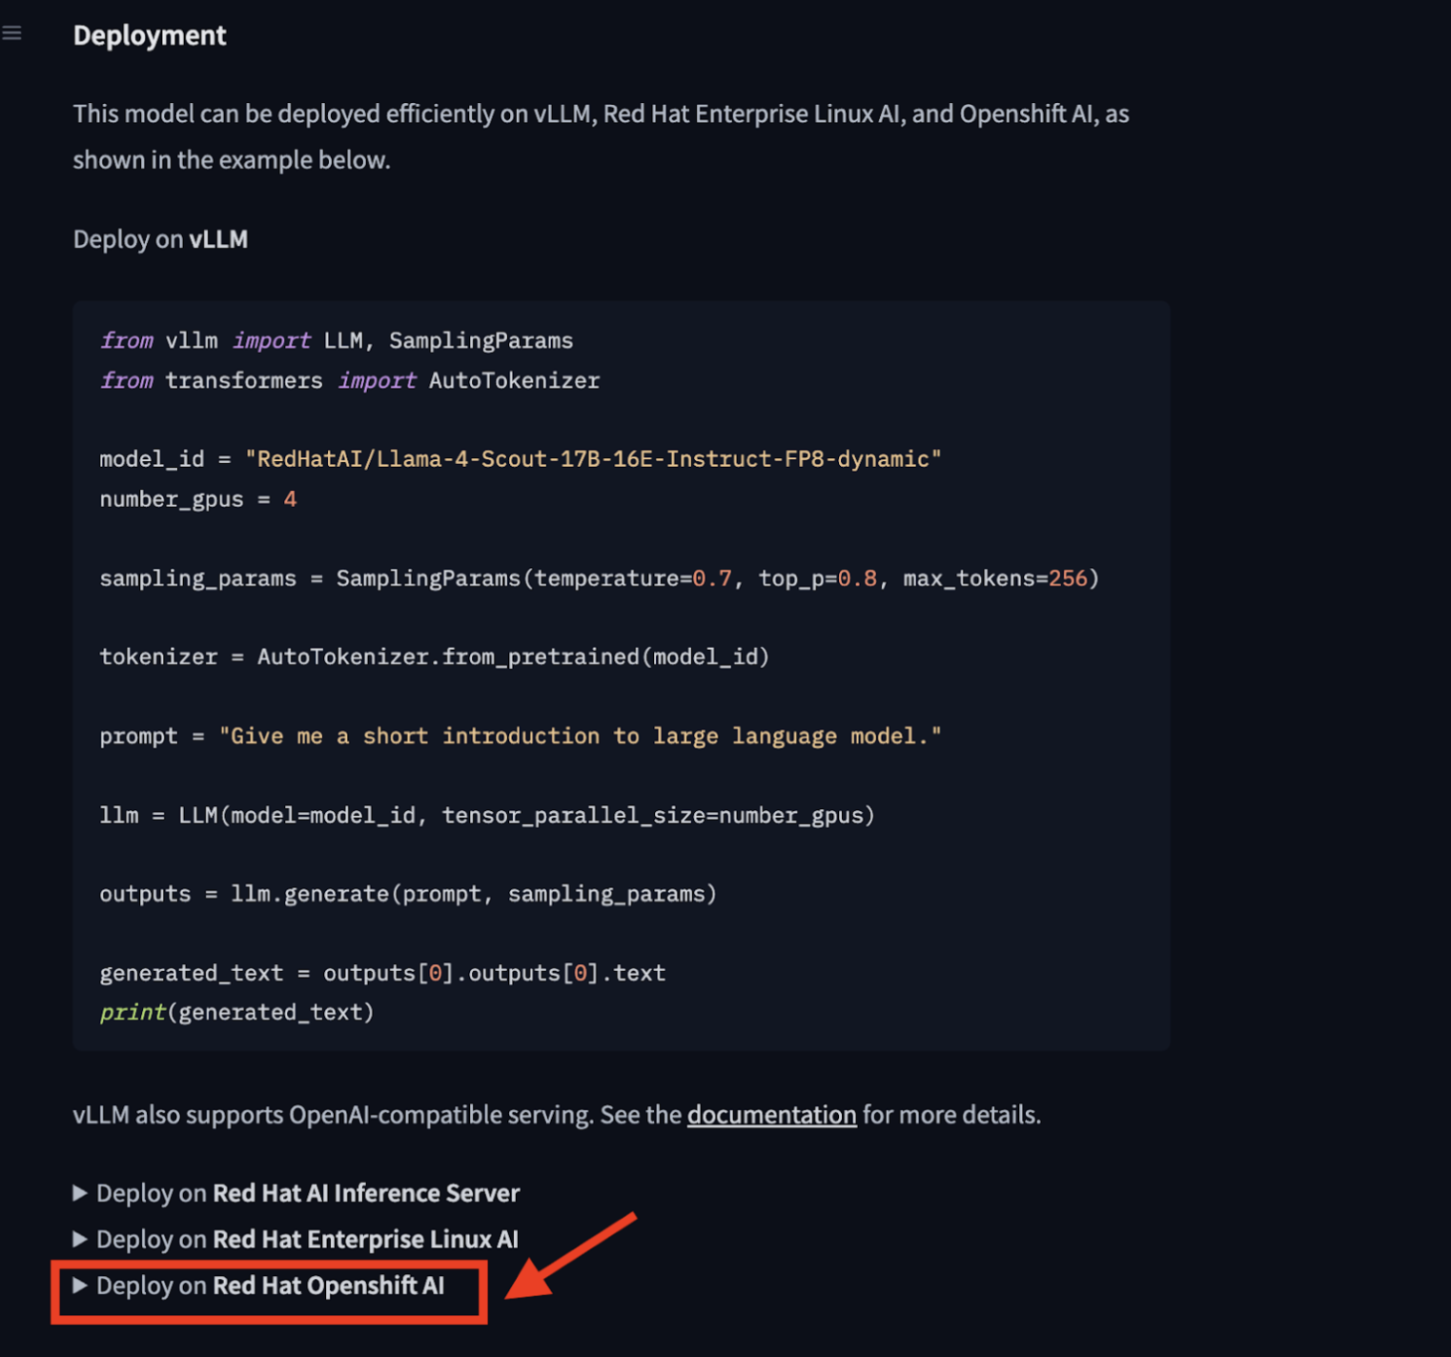
Task: Expand Deploy on Red Hat Enterprise Linux AI
Action: 296,1239
